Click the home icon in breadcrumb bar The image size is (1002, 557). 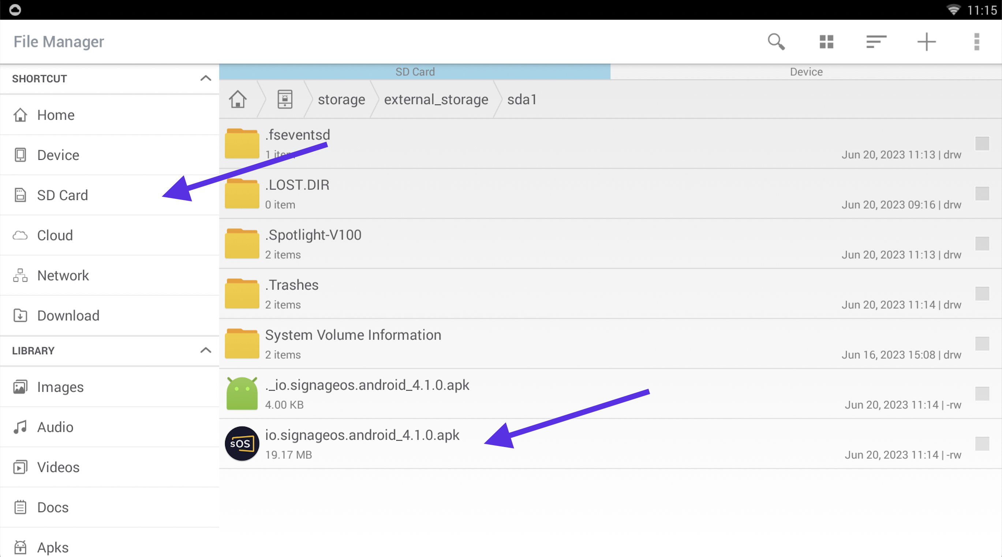coord(238,99)
